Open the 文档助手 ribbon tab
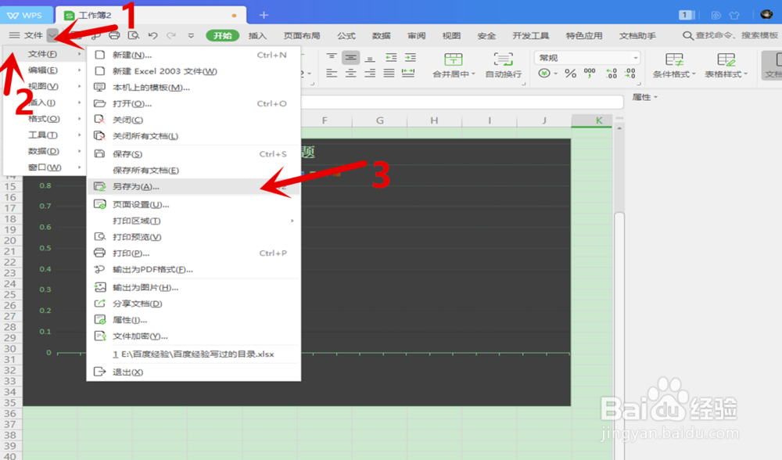 pos(637,35)
